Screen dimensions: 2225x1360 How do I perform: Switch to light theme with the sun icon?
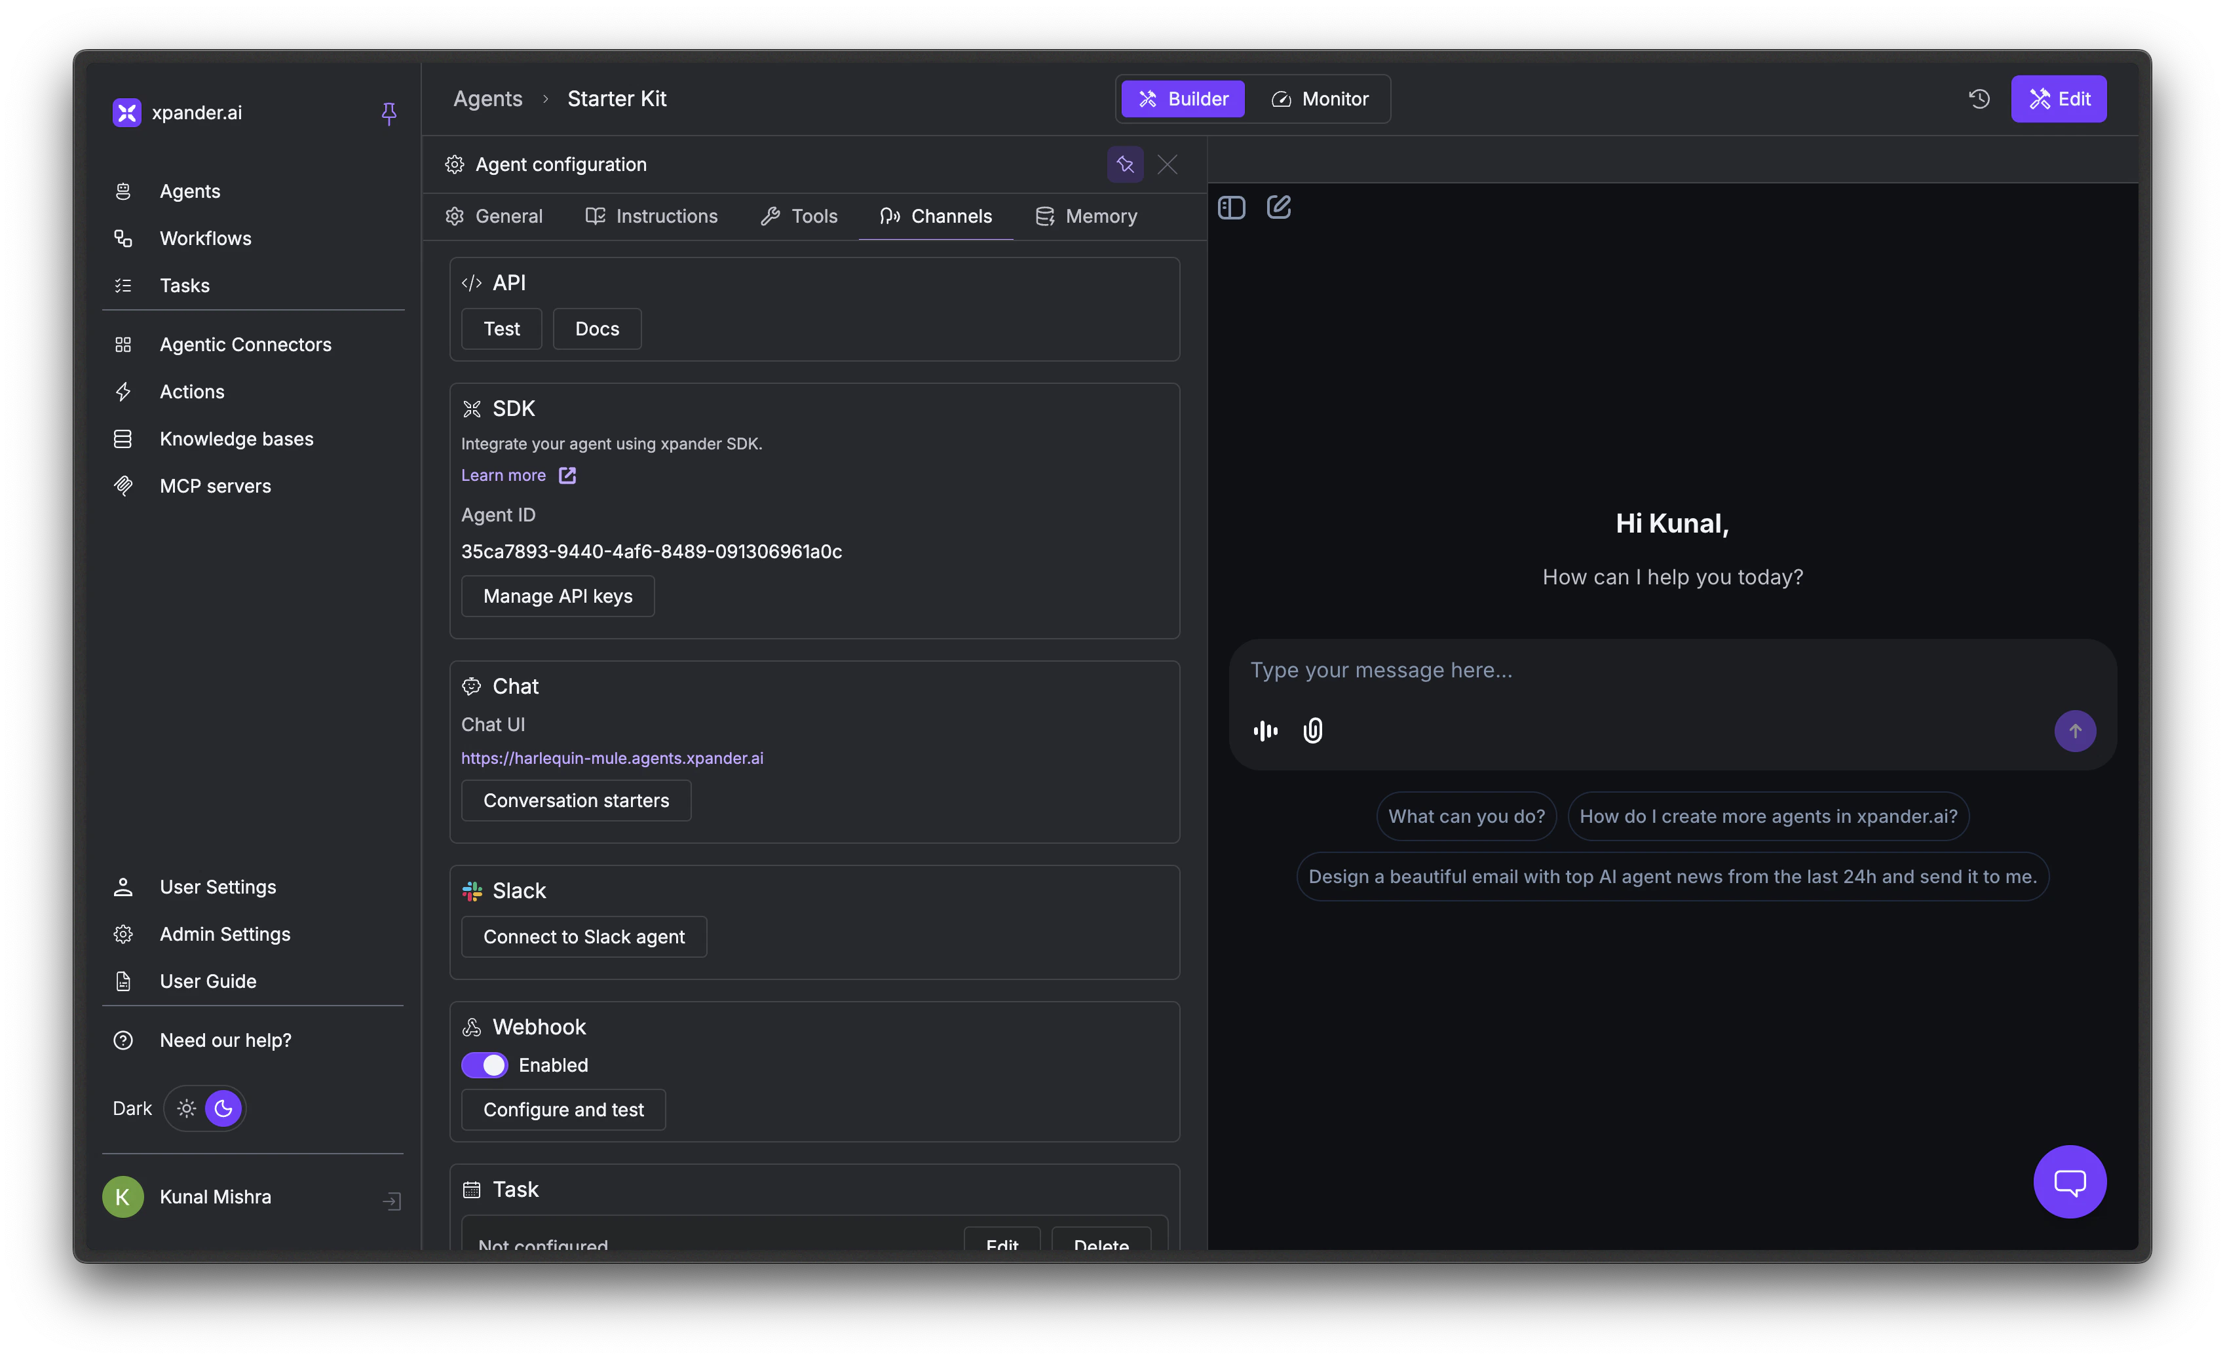click(x=186, y=1108)
